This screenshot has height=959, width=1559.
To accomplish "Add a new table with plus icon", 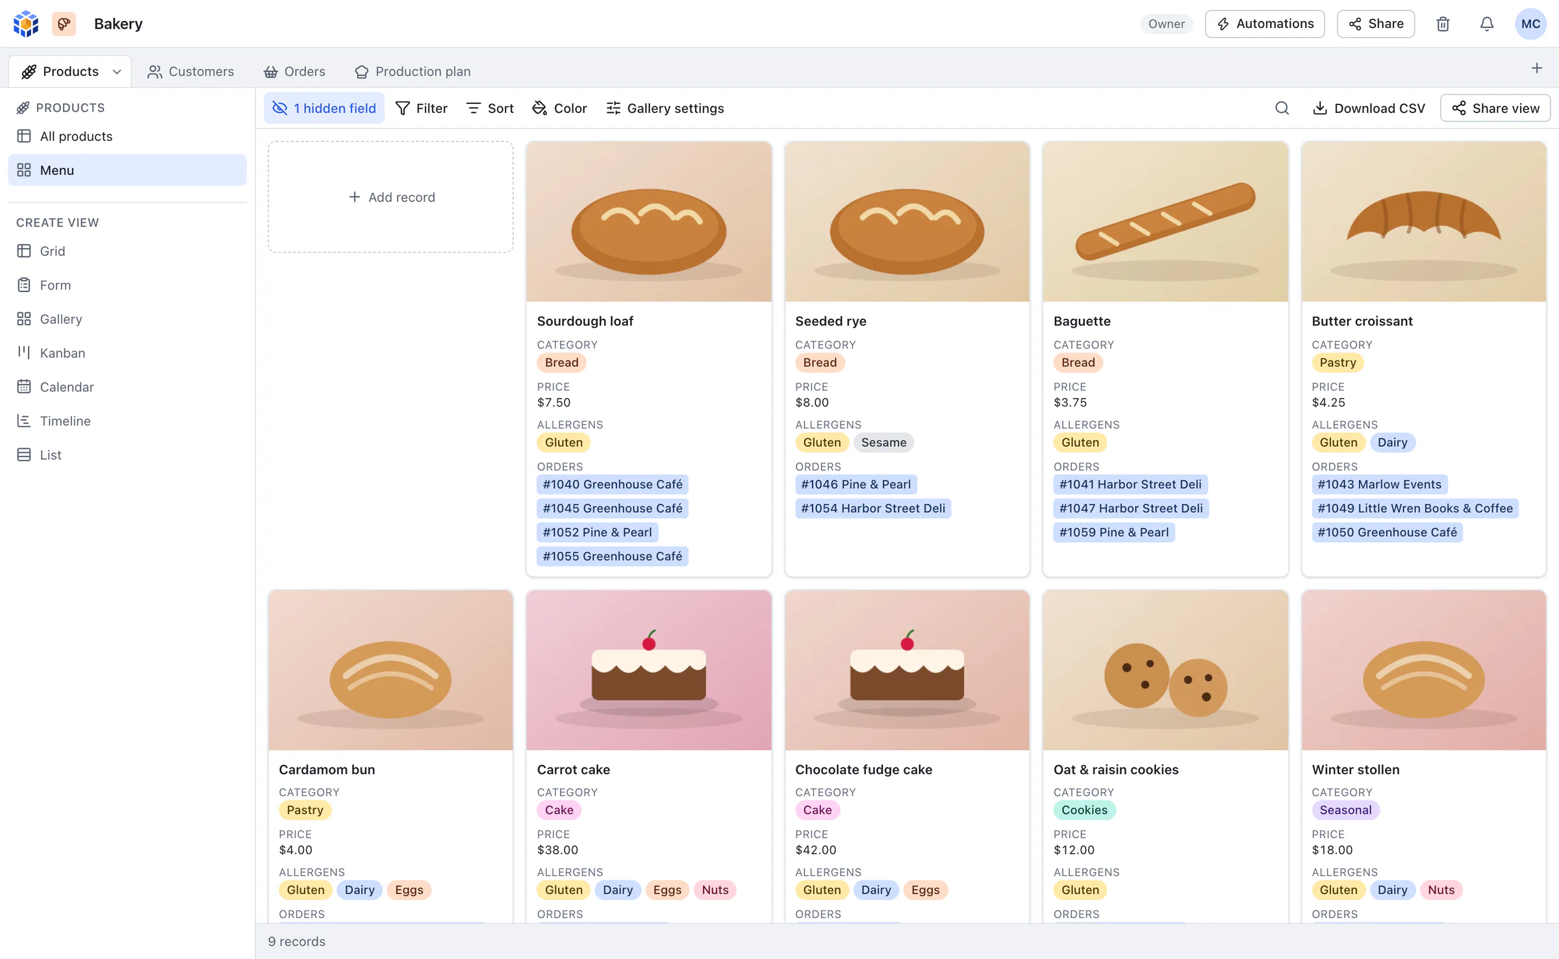I will [x=1537, y=68].
